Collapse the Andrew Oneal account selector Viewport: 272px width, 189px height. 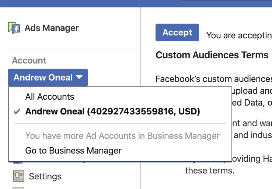coord(48,78)
